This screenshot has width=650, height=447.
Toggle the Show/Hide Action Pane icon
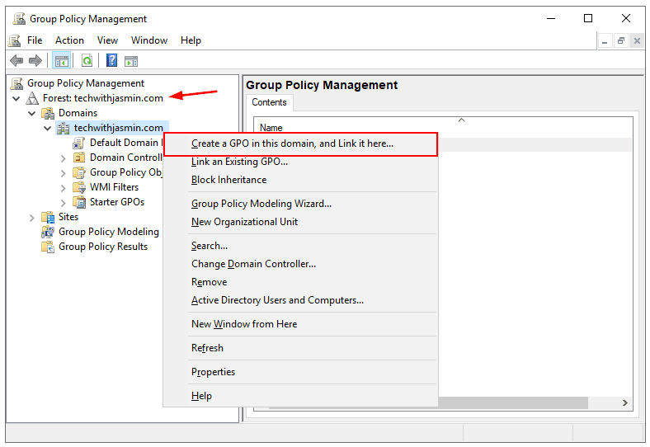pos(131,61)
